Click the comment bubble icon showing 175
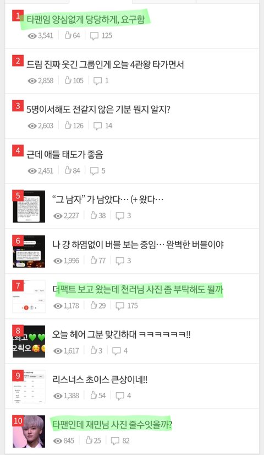264x455 pixels. [x=120, y=306]
